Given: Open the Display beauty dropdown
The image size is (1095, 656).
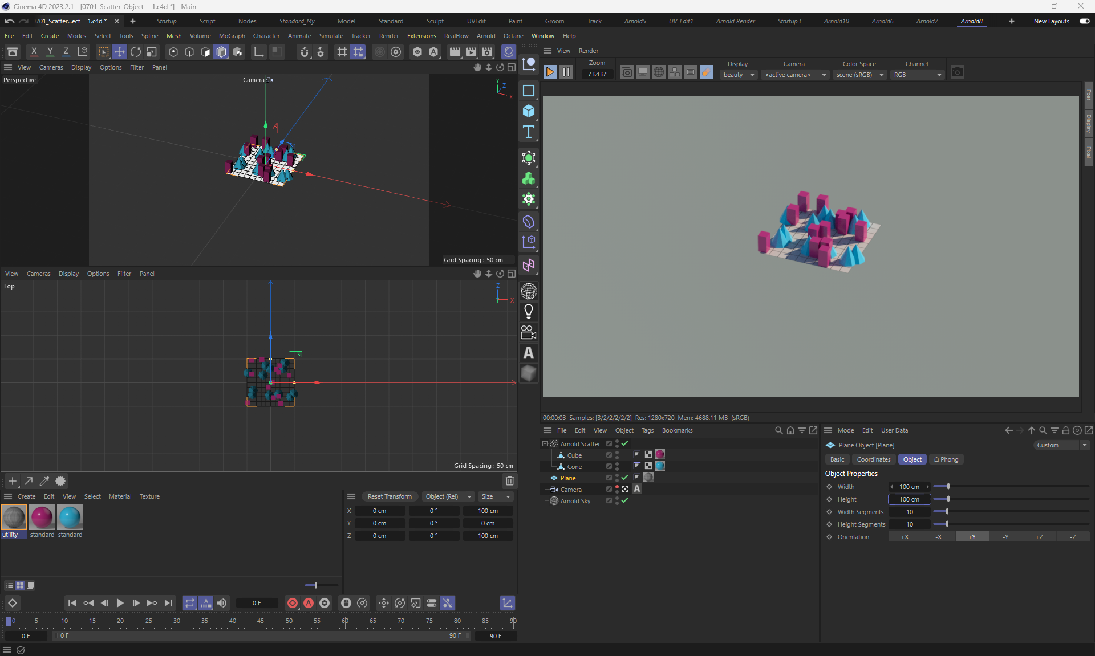Looking at the screenshot, I should pos(738,75).
